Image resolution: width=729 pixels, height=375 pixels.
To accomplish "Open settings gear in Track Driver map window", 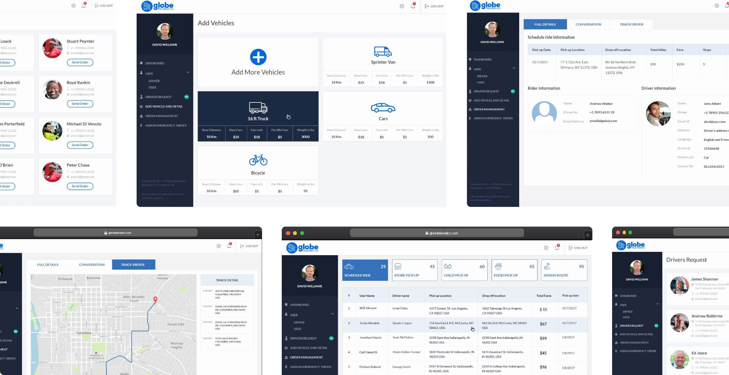I will coord(219,246).
